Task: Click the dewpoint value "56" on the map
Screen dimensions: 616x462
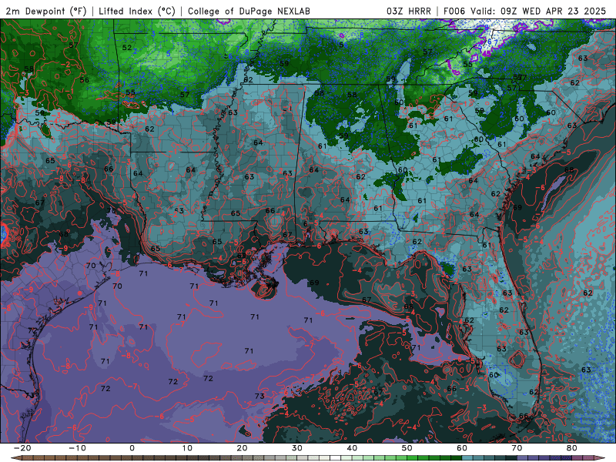Action: pos(85,80)
